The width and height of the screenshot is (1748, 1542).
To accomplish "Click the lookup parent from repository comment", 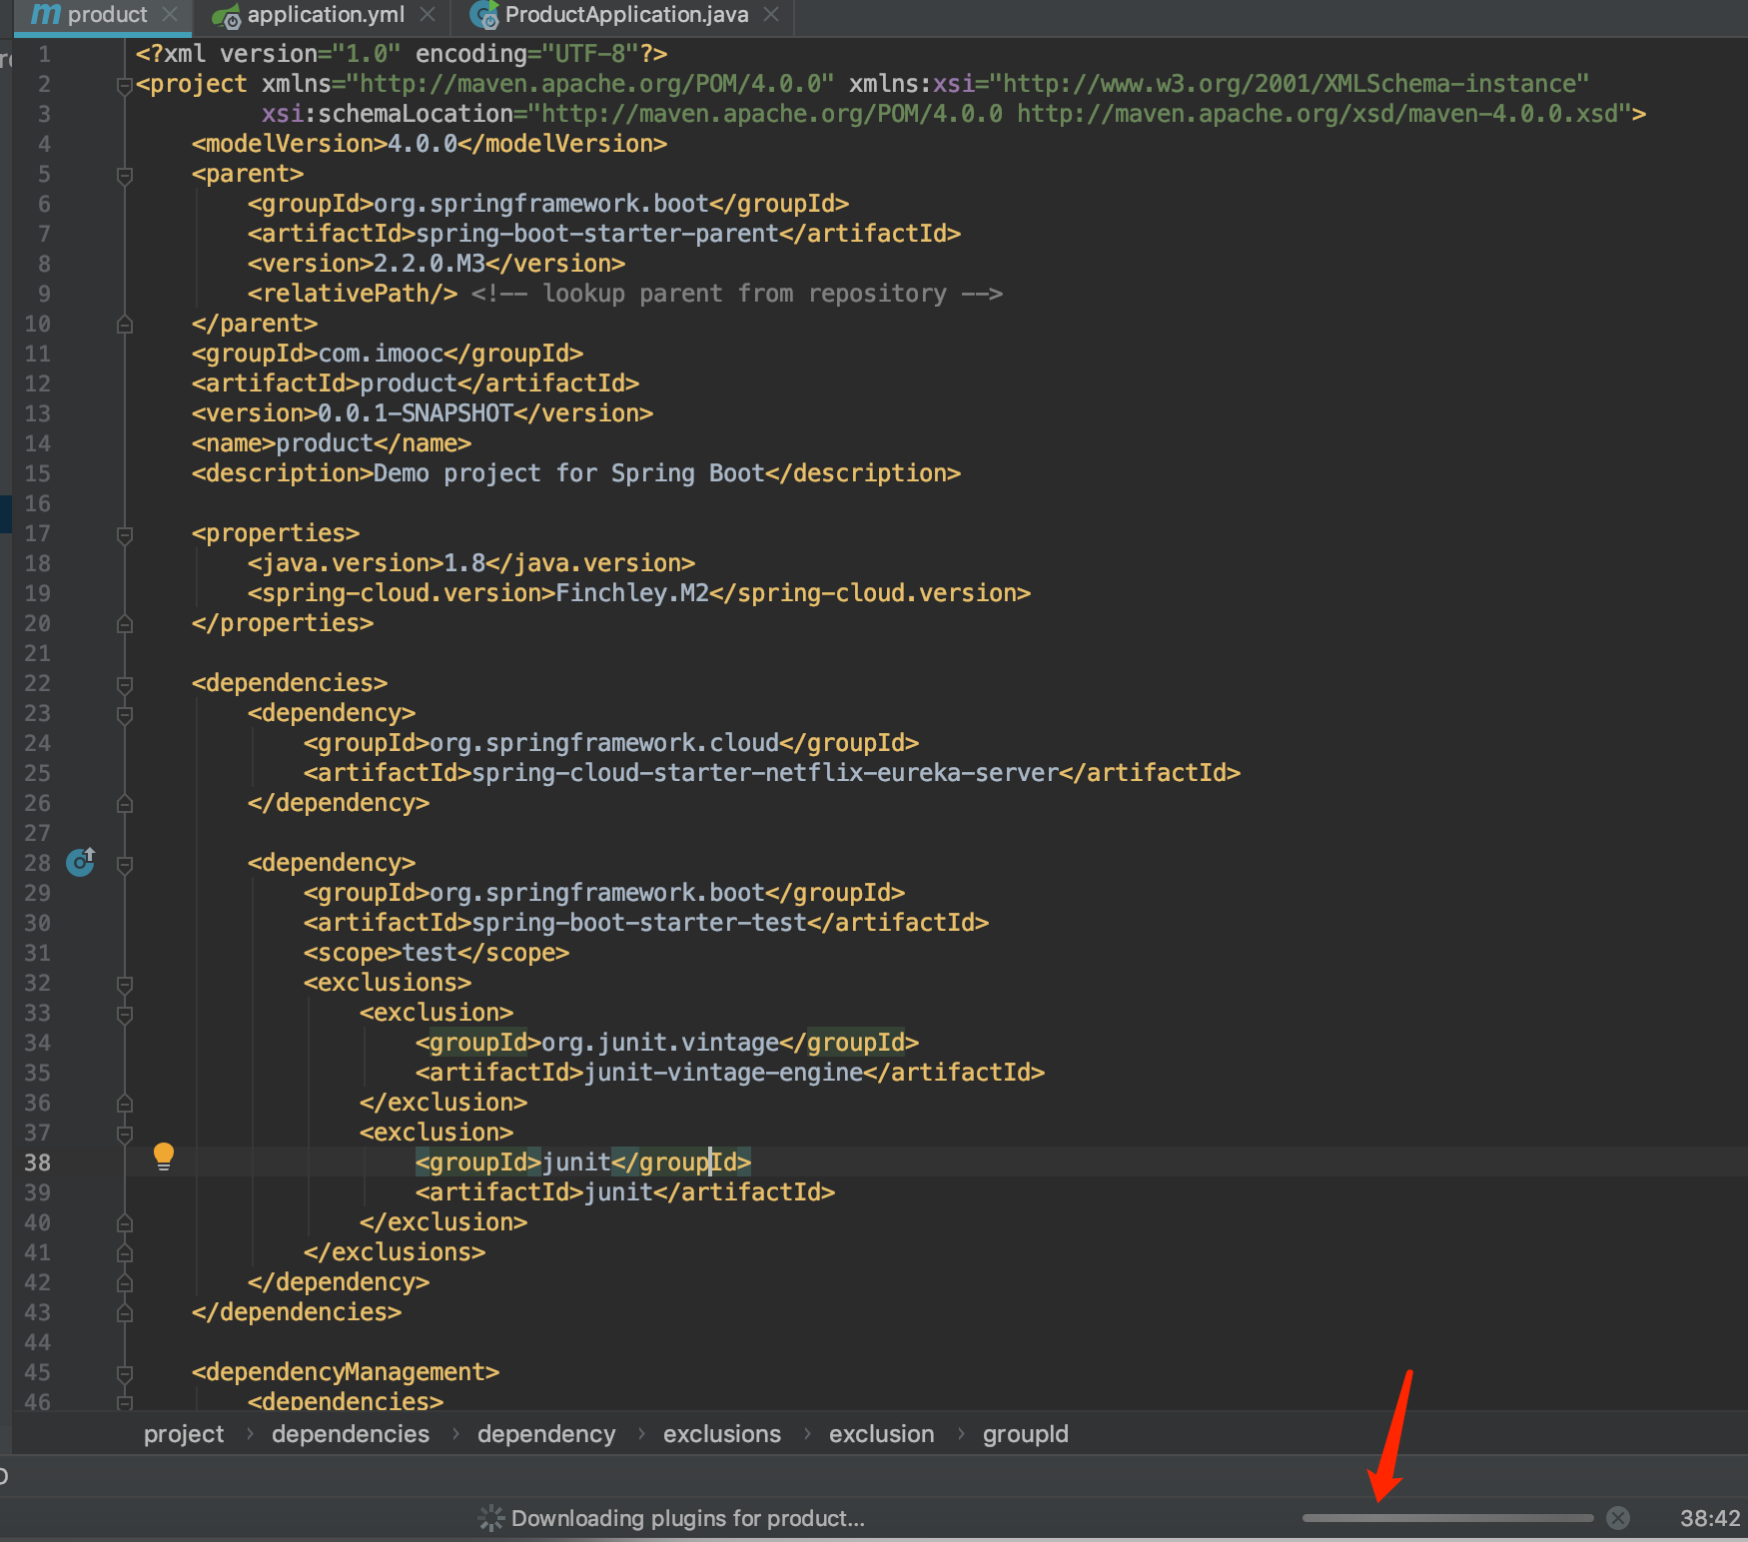I will (x=737, y=294).
